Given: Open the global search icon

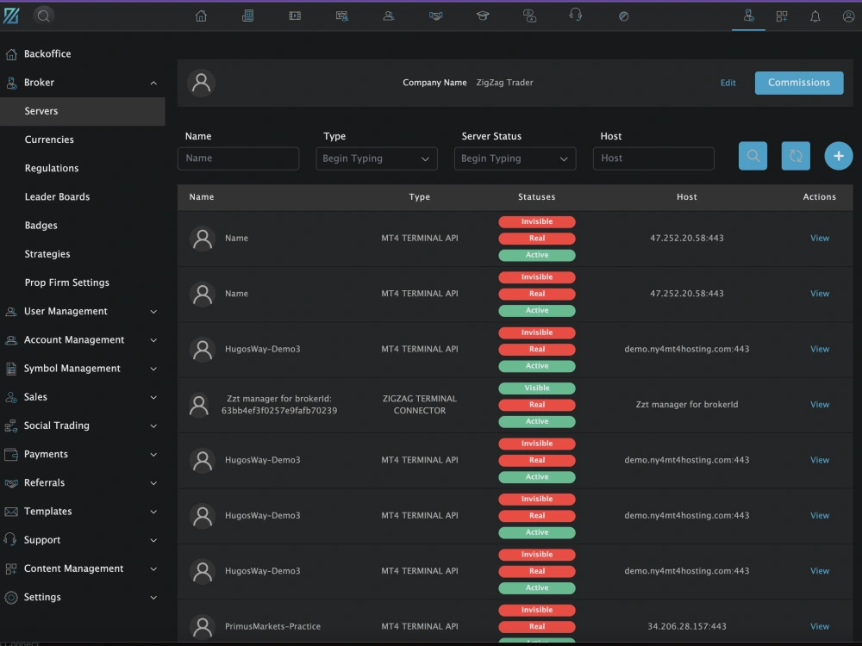Looking at the screenshot, I should pos(43,16).
